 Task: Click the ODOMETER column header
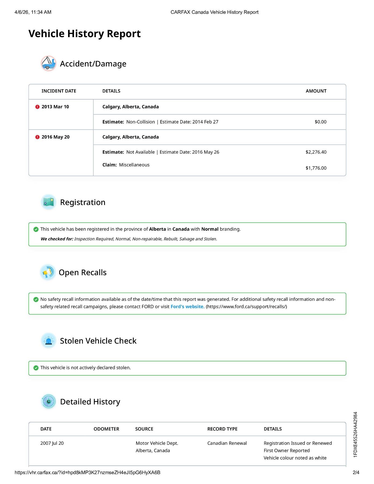[x=106, y=429]
